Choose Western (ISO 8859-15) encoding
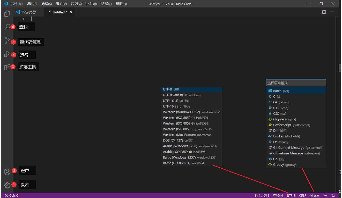 tap(191, 129)
